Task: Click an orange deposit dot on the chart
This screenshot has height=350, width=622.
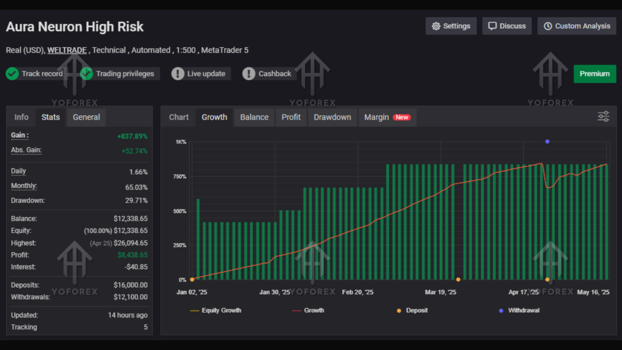Action: 458,280
